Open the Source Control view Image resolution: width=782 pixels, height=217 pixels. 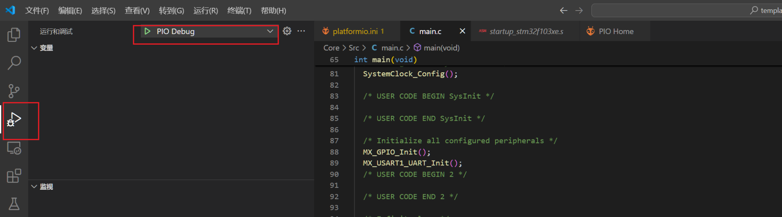pos(14,91)
